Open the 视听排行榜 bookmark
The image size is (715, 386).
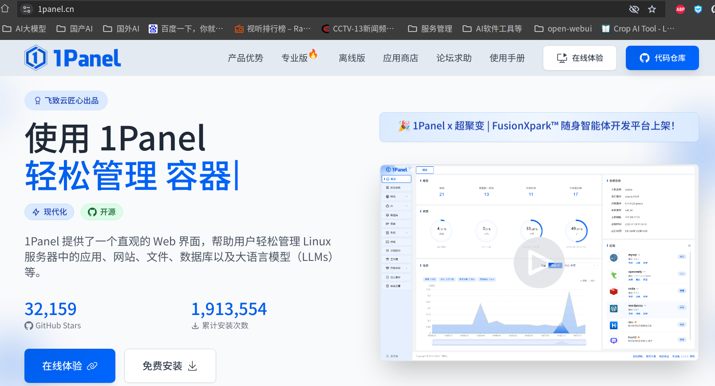coord(273,29)
